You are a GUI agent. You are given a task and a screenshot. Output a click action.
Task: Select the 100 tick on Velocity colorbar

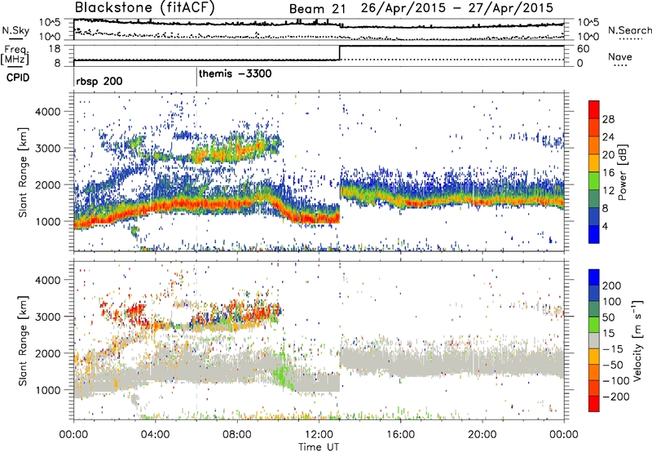(x=612, y=301)
